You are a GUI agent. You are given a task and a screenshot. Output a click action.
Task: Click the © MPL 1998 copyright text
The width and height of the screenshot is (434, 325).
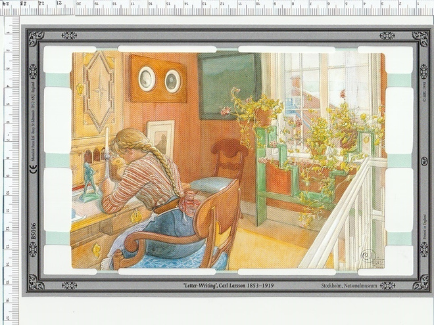(425, 91)
